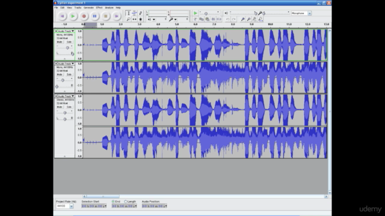Pause playback with the Pause button
This screenshot has height=216, width=385.
point(94,16)
